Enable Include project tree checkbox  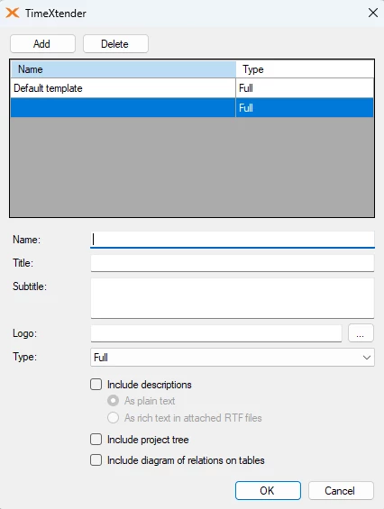[96, 440]
